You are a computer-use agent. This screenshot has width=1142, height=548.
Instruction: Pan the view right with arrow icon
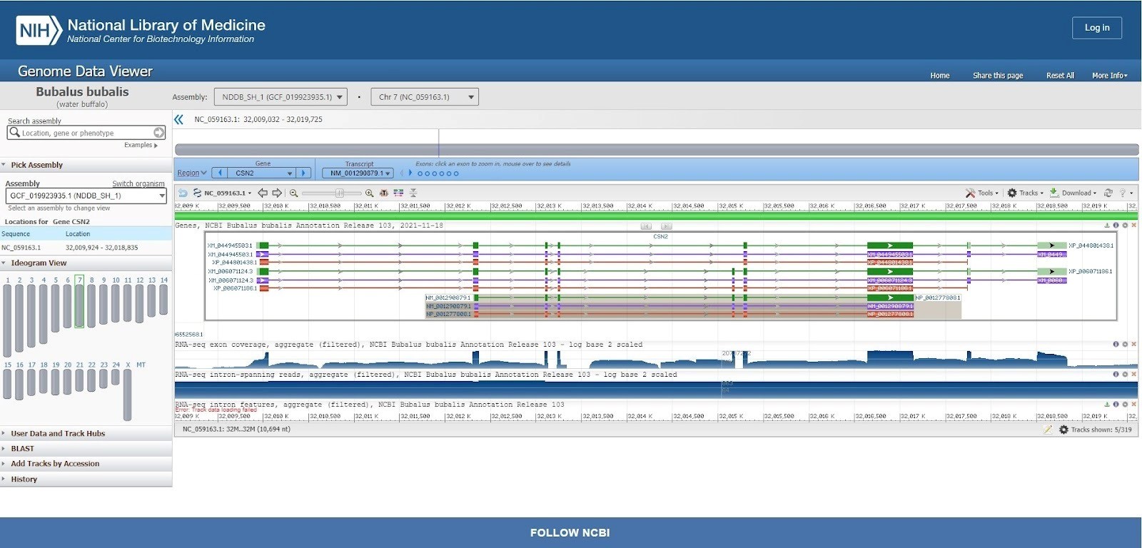(277, 193)
